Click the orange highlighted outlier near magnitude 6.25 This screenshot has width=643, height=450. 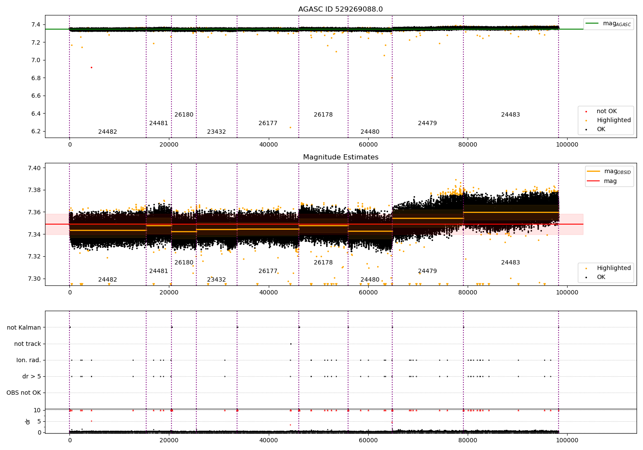click(290, 127)
